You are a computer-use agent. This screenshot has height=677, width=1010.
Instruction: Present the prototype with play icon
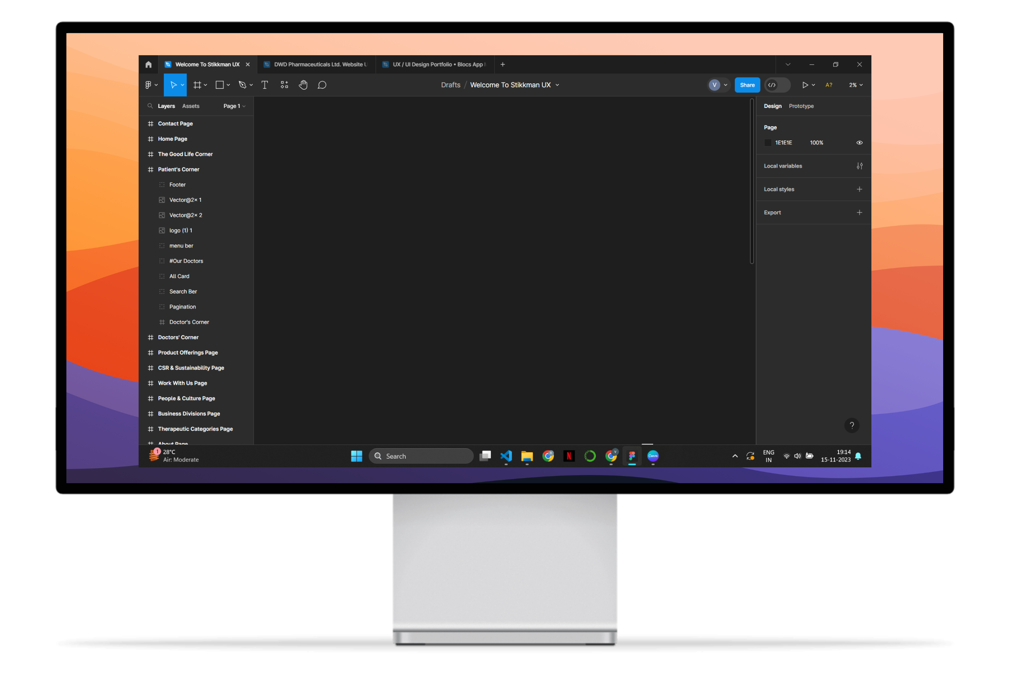pos(805,85)
